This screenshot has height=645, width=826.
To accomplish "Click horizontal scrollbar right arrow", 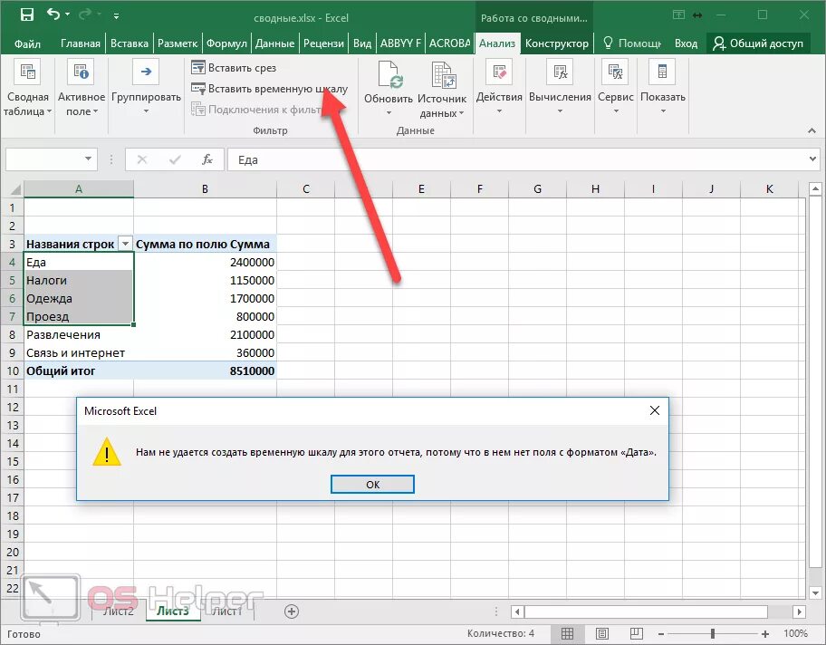I will tap(799, 611).
